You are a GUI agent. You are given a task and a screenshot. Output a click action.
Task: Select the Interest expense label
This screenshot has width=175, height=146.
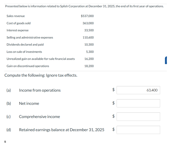(x=17, y=30)
